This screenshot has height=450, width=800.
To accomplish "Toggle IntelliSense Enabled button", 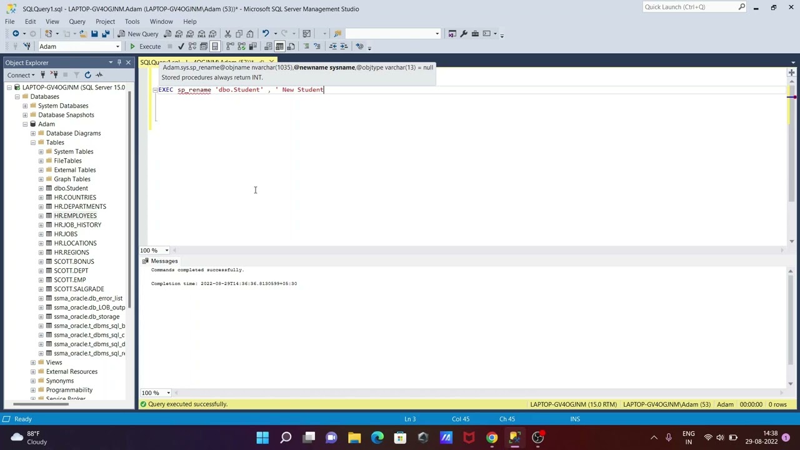I will pos(215,46).
